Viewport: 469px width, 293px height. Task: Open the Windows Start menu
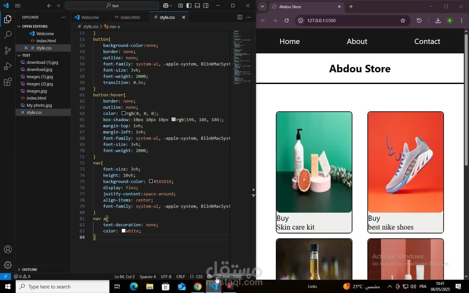8,286
